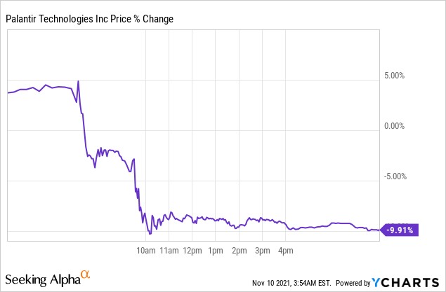Click the orange alpha symbol
The height and width of the screenshot is (292, 446).
tap(85, 274)
